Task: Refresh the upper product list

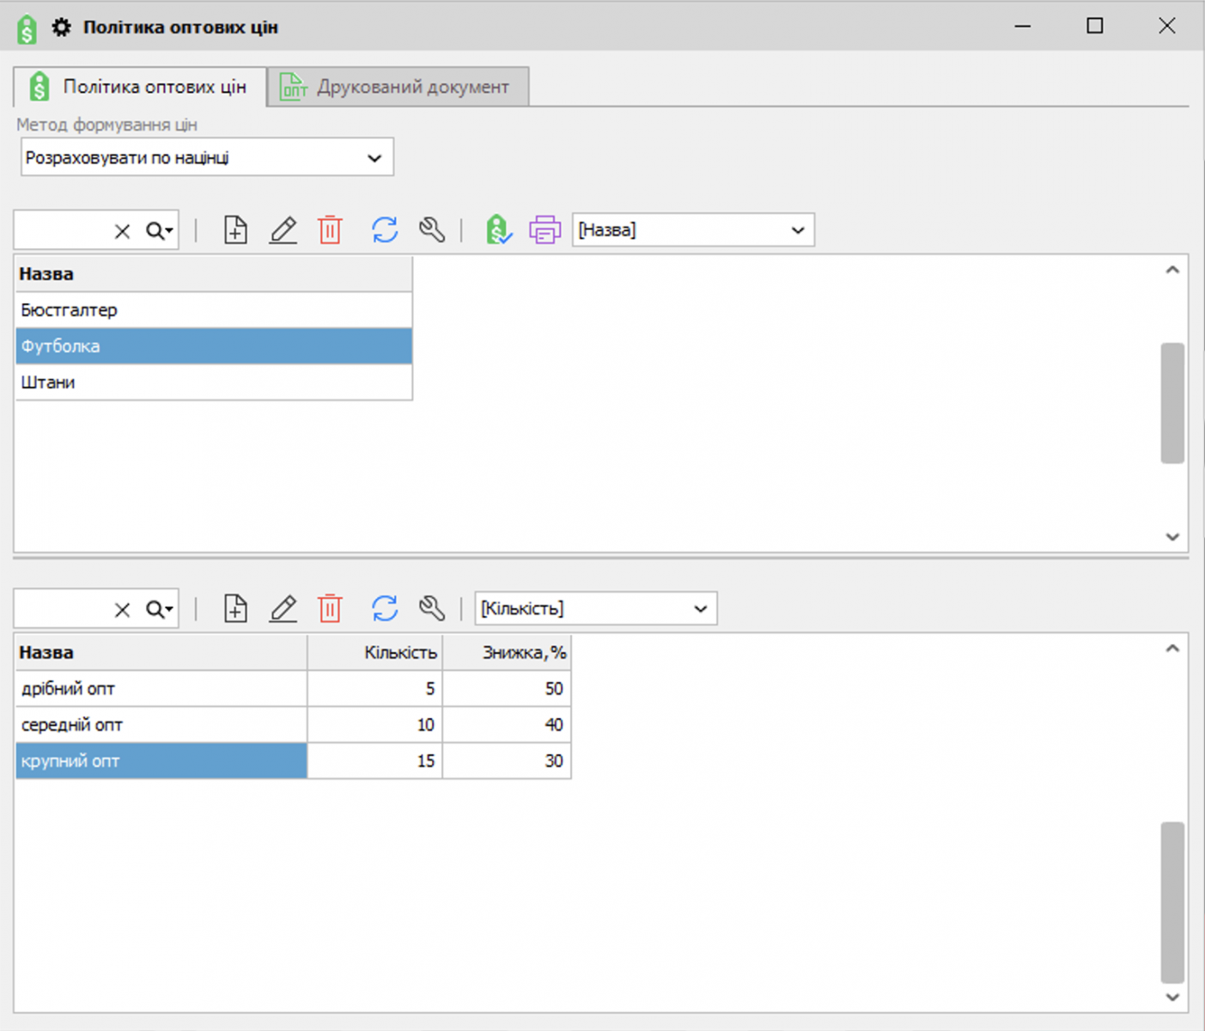Action: 385,230
